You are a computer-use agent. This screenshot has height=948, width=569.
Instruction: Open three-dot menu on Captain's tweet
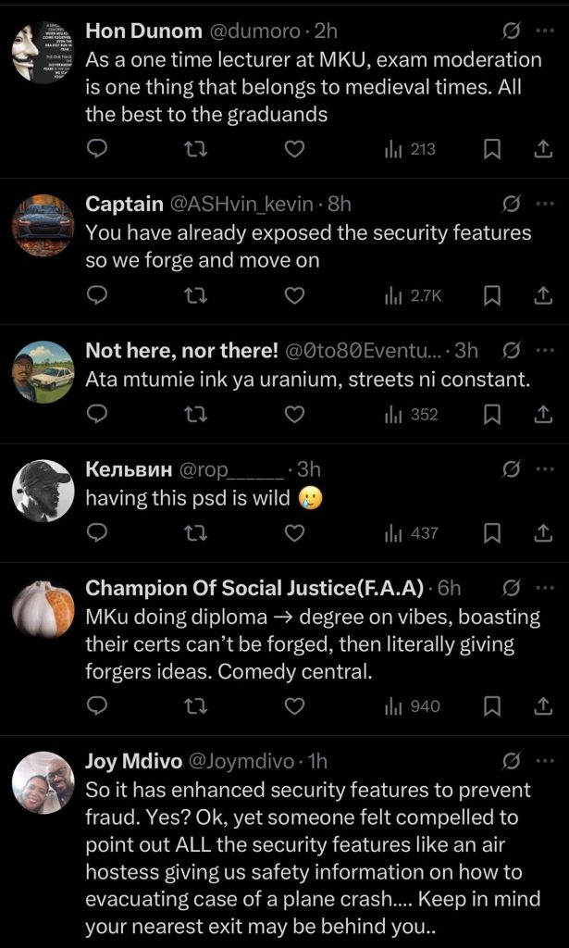pyautogui.click(x=544, y=204)
